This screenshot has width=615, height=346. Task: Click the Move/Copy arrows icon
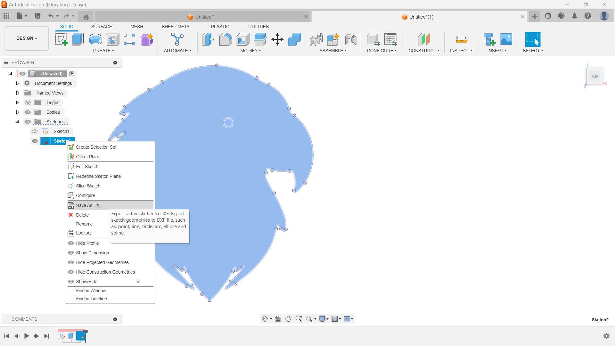click(x=277, y=39)
